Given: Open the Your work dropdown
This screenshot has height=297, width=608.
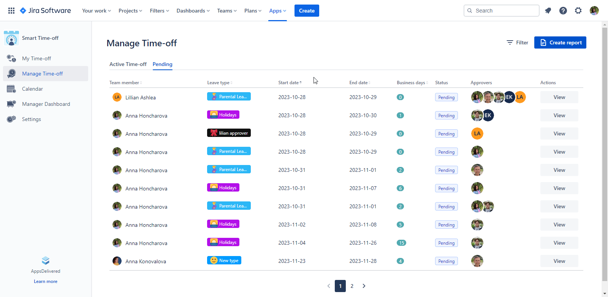Looking at the screenshot, I should [96, 11].
